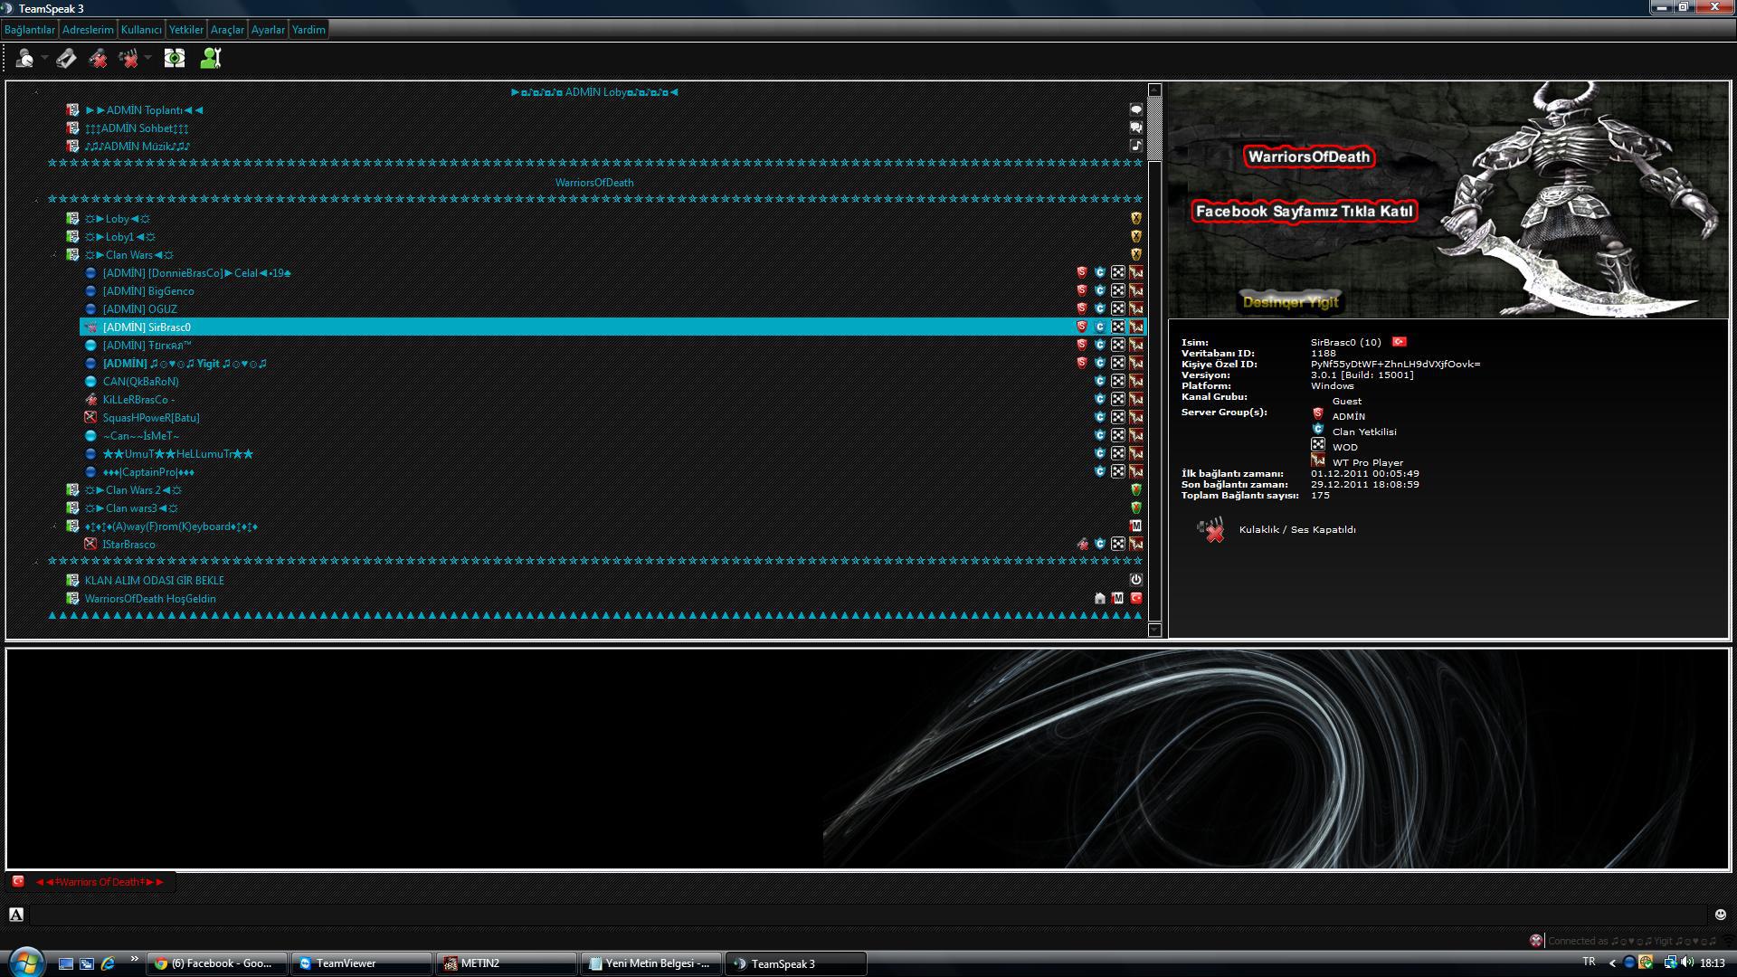Open the contacts manager wrench icon
Image resolution: width=1737 pixels, height=977 pixels.
coord(211,59)
